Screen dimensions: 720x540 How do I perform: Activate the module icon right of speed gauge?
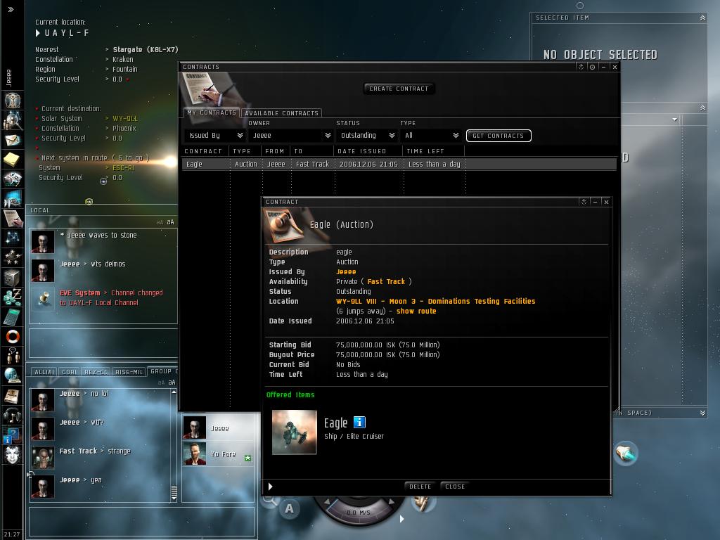click(421, 503)
